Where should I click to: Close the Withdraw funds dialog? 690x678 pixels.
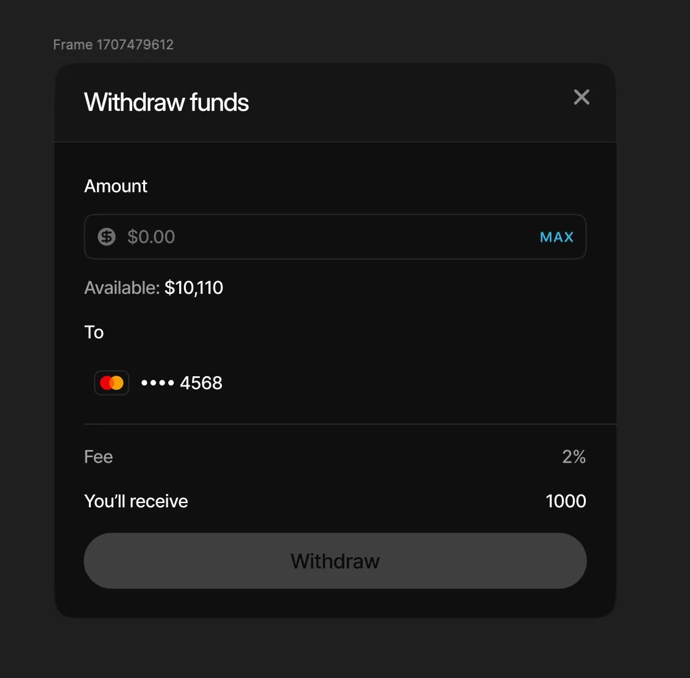tap(582, 97)
